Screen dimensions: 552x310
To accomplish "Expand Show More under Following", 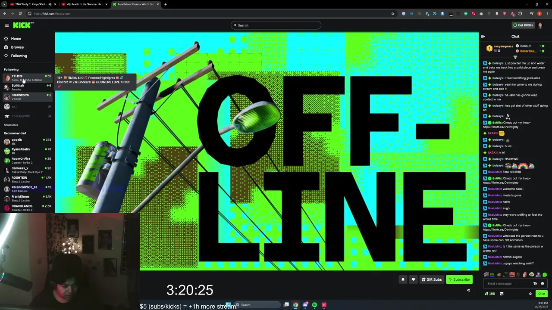I will 11,125.
